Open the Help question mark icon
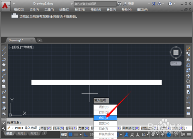This screenshot has width=193, height=139. (x=170, y=4)
